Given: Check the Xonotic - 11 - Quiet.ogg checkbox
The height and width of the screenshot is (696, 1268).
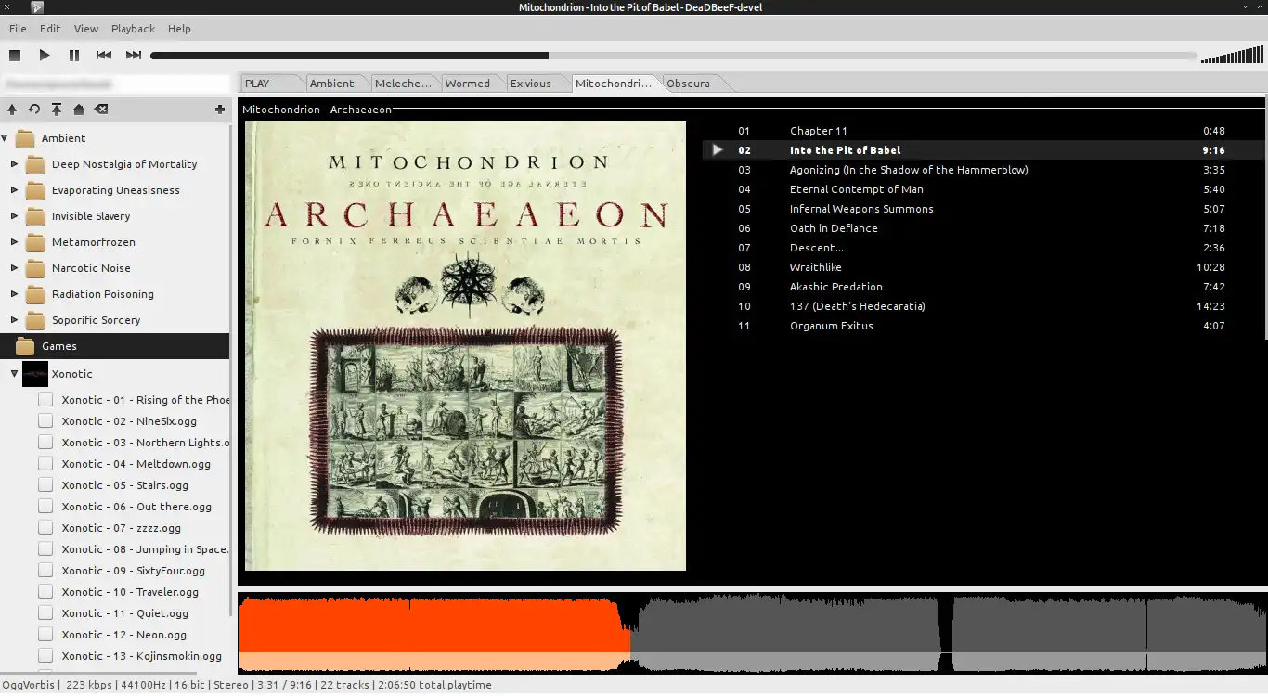Looking at the screenshot, I should [x=45, y=613].
